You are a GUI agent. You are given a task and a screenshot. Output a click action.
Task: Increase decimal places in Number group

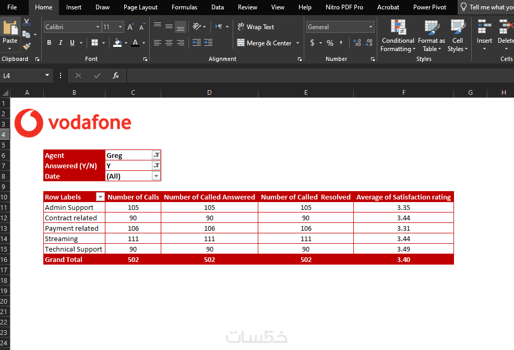coord(357,43)
